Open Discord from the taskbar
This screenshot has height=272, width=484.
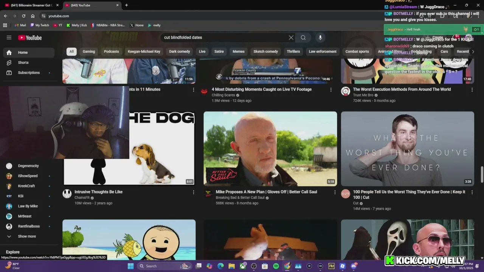pos(354,266)
